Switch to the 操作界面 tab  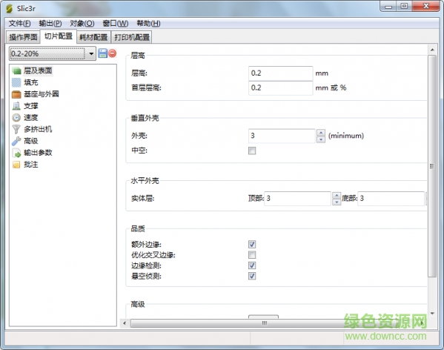[23, 37]
